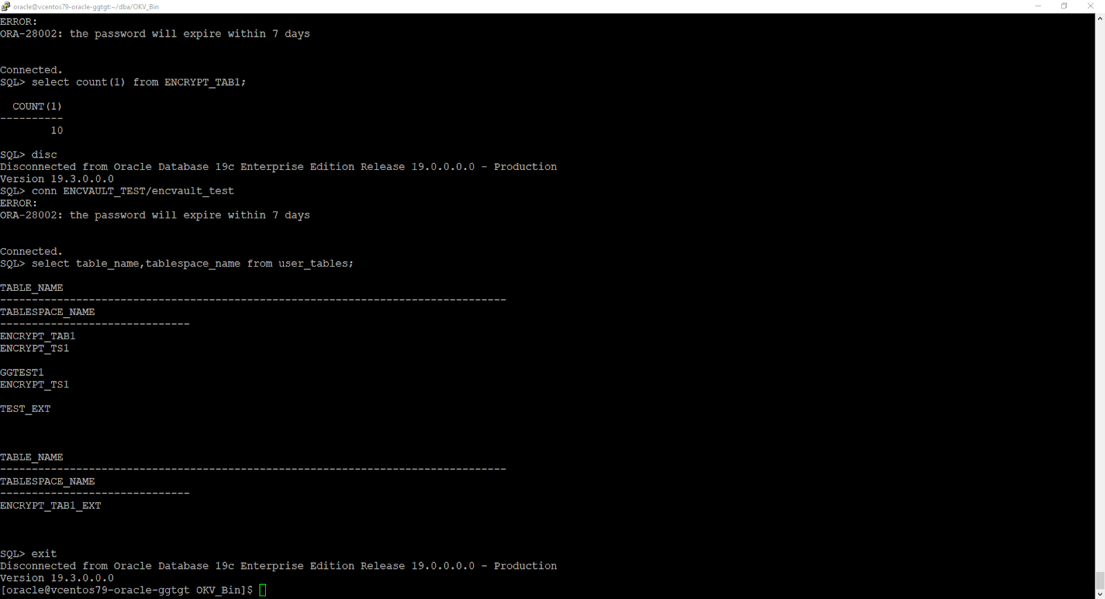
Task: Click the 'SQL> exit' command line
Action: (29, 554)
